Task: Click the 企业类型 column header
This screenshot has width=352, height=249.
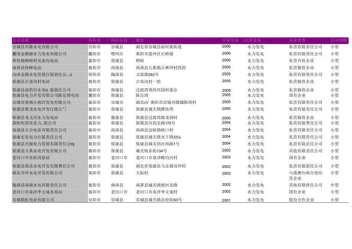Action: [x=297, y=41]
